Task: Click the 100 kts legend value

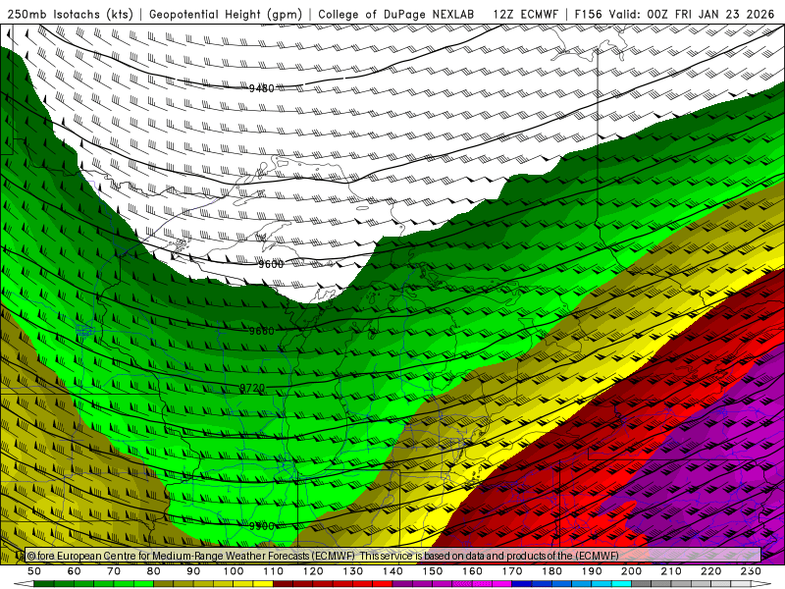Action: click(234, 571)
